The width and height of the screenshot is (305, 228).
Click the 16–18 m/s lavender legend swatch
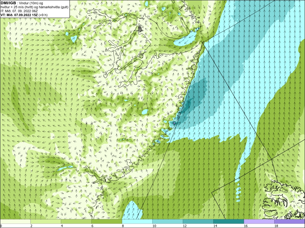point(259,221)
